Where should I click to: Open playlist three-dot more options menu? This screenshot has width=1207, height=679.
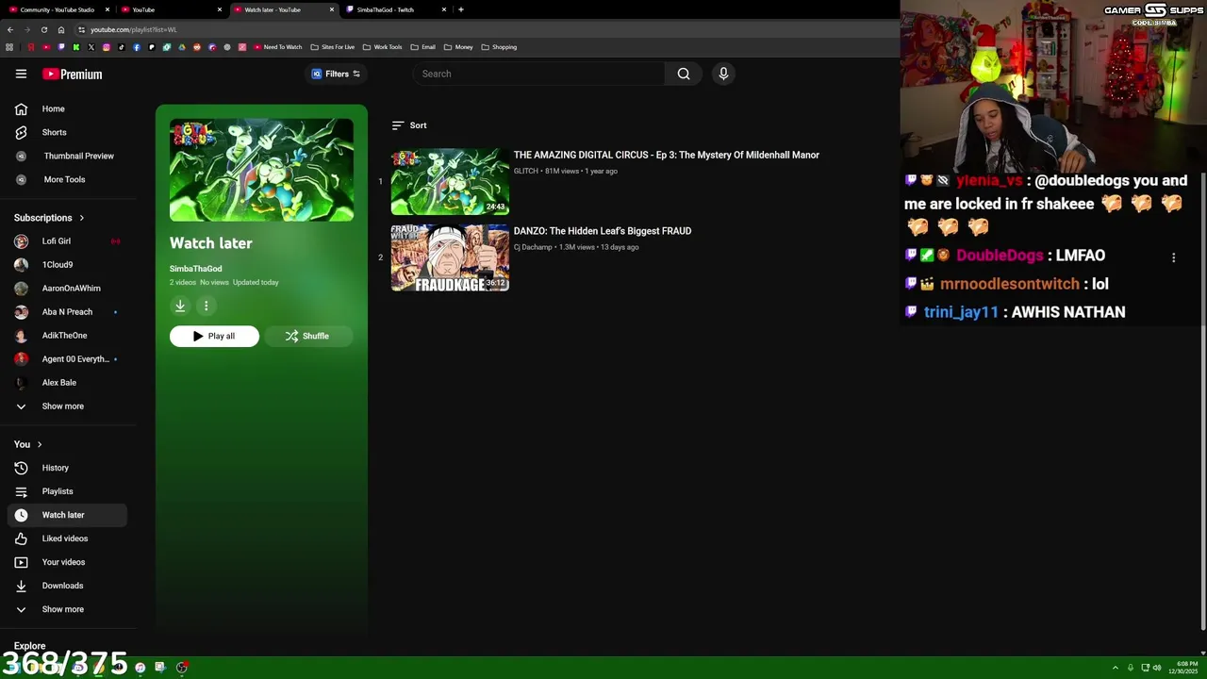206,306
